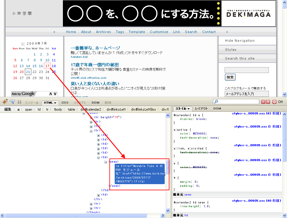Focus the blog search text field
The height and width of the screenshot is (218, 287).
(247, 70)
